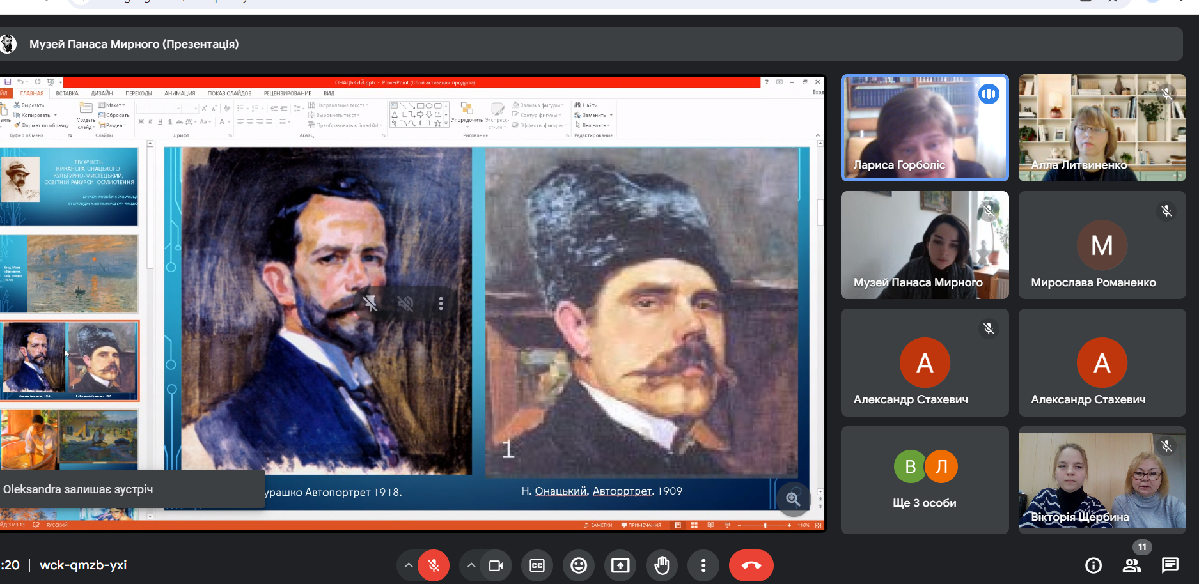Toggle bold Ж formatting

pos(141,121)
